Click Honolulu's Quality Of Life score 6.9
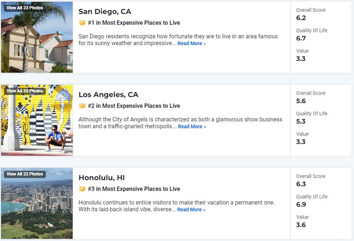The image size is (354, 241). point(301,204)
